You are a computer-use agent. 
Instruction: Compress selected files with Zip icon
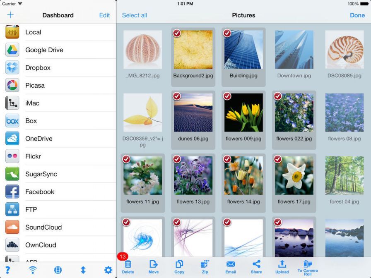(205, 264)
